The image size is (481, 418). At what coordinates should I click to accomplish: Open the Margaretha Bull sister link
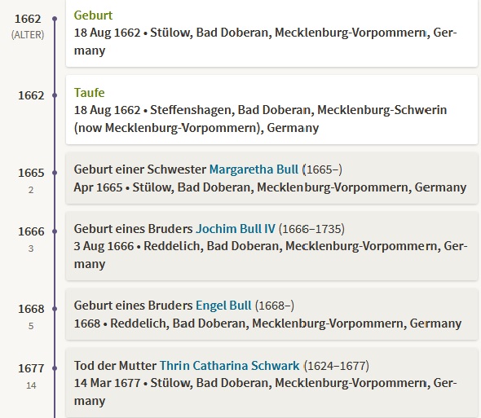[x=254, y=169]
